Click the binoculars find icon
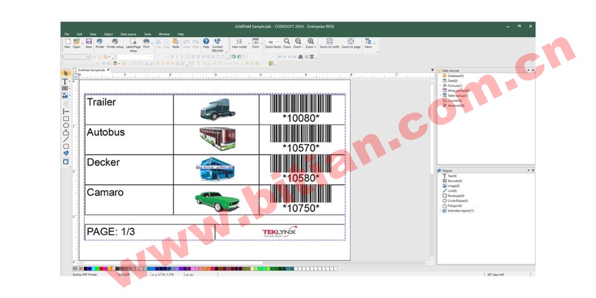The width and height of the screenshot is (596, 298). 300,57
